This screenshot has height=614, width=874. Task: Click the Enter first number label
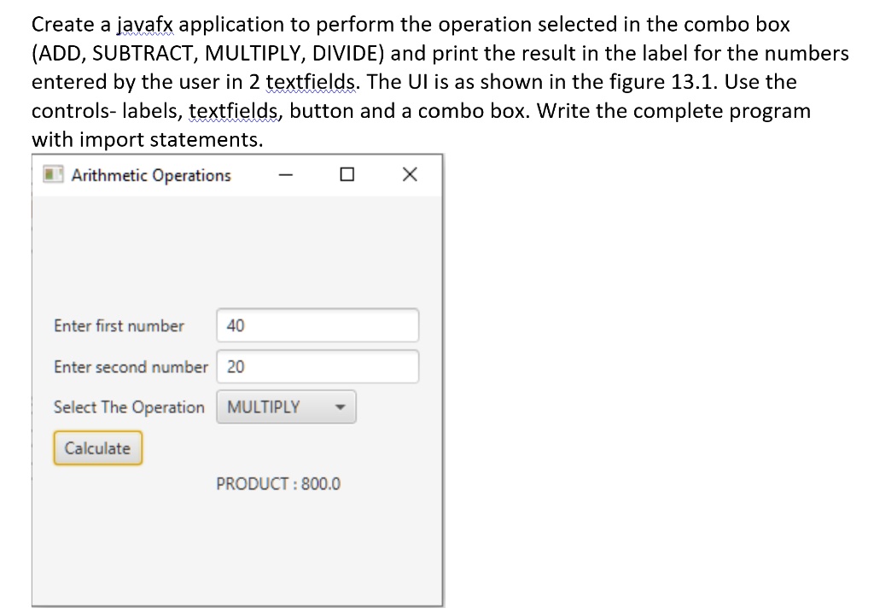tap(119, 325)
